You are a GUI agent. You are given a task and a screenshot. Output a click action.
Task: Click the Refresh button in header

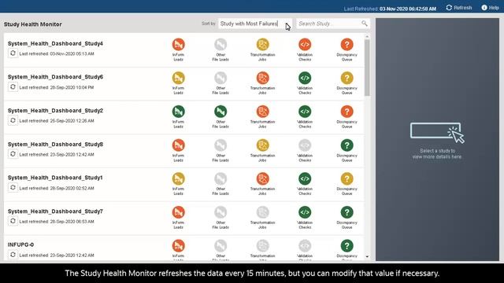tap(459, 8)
